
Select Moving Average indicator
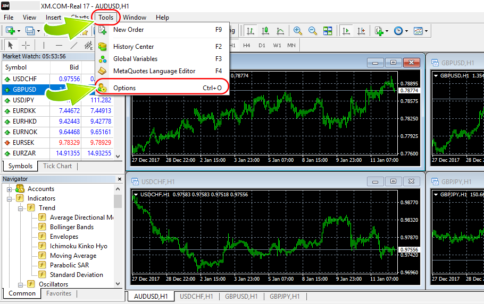point(73,256)
